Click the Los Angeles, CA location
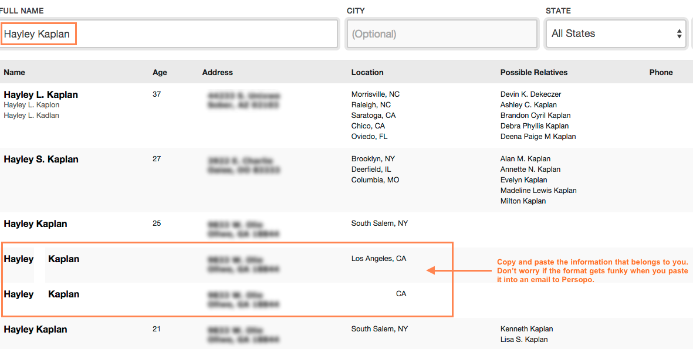 click(378, 259)
